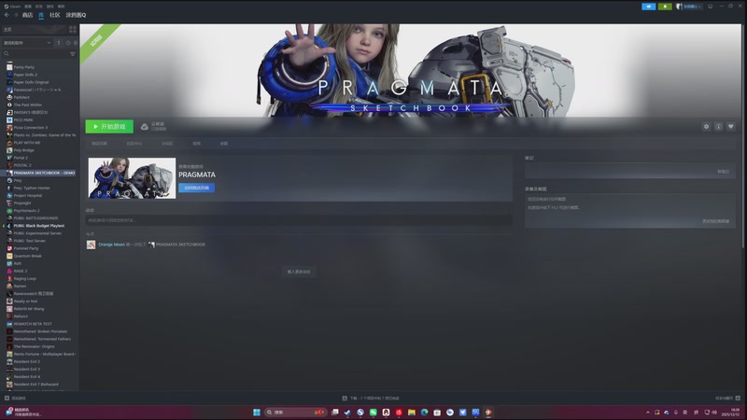Viewport: 747px width, 420px height.
Task: Open the profile tab next to 社区
Action: pyautogui.click(x=76, y=15)
